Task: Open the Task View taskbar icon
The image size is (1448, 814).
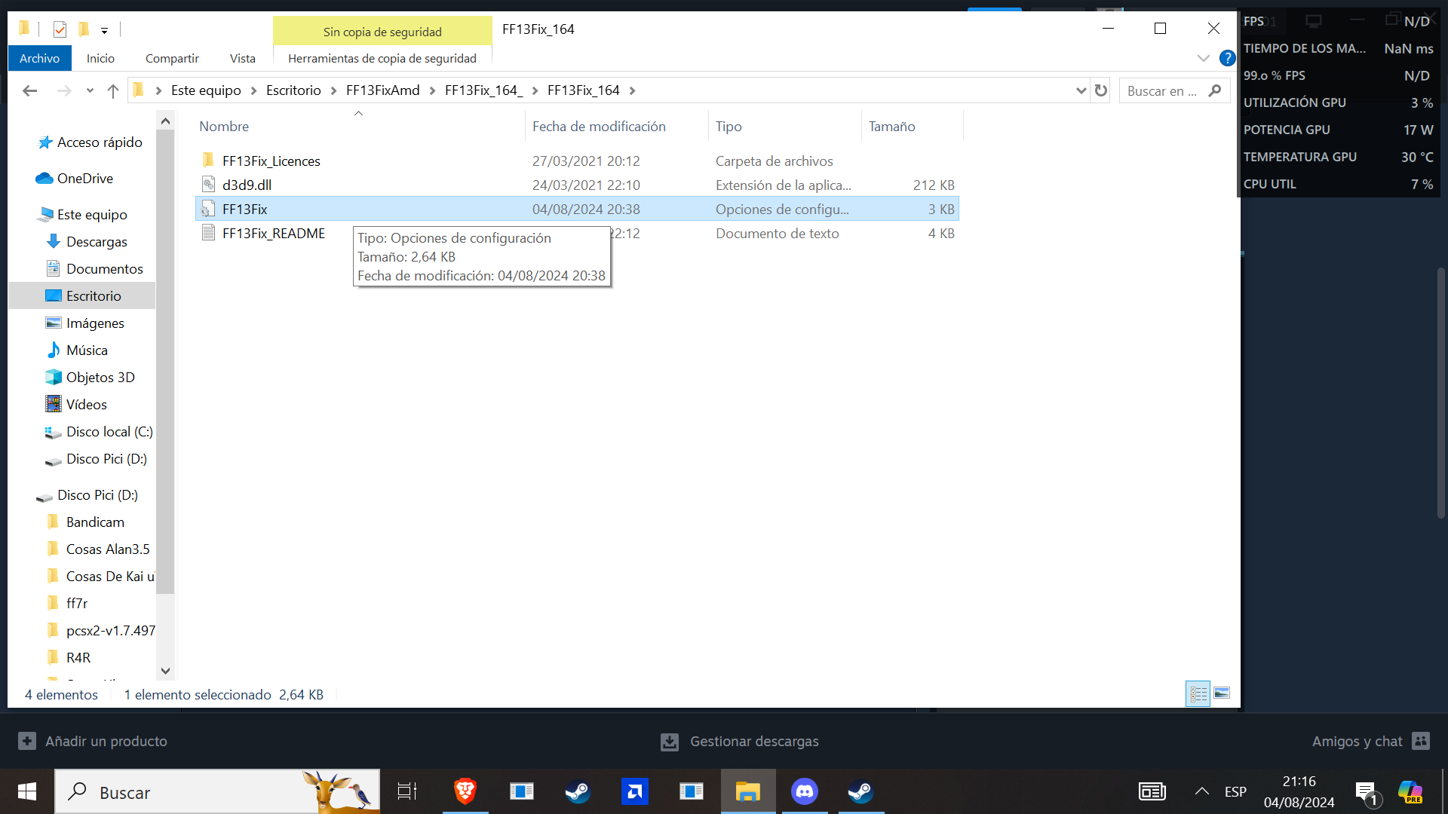Action: 407,791
